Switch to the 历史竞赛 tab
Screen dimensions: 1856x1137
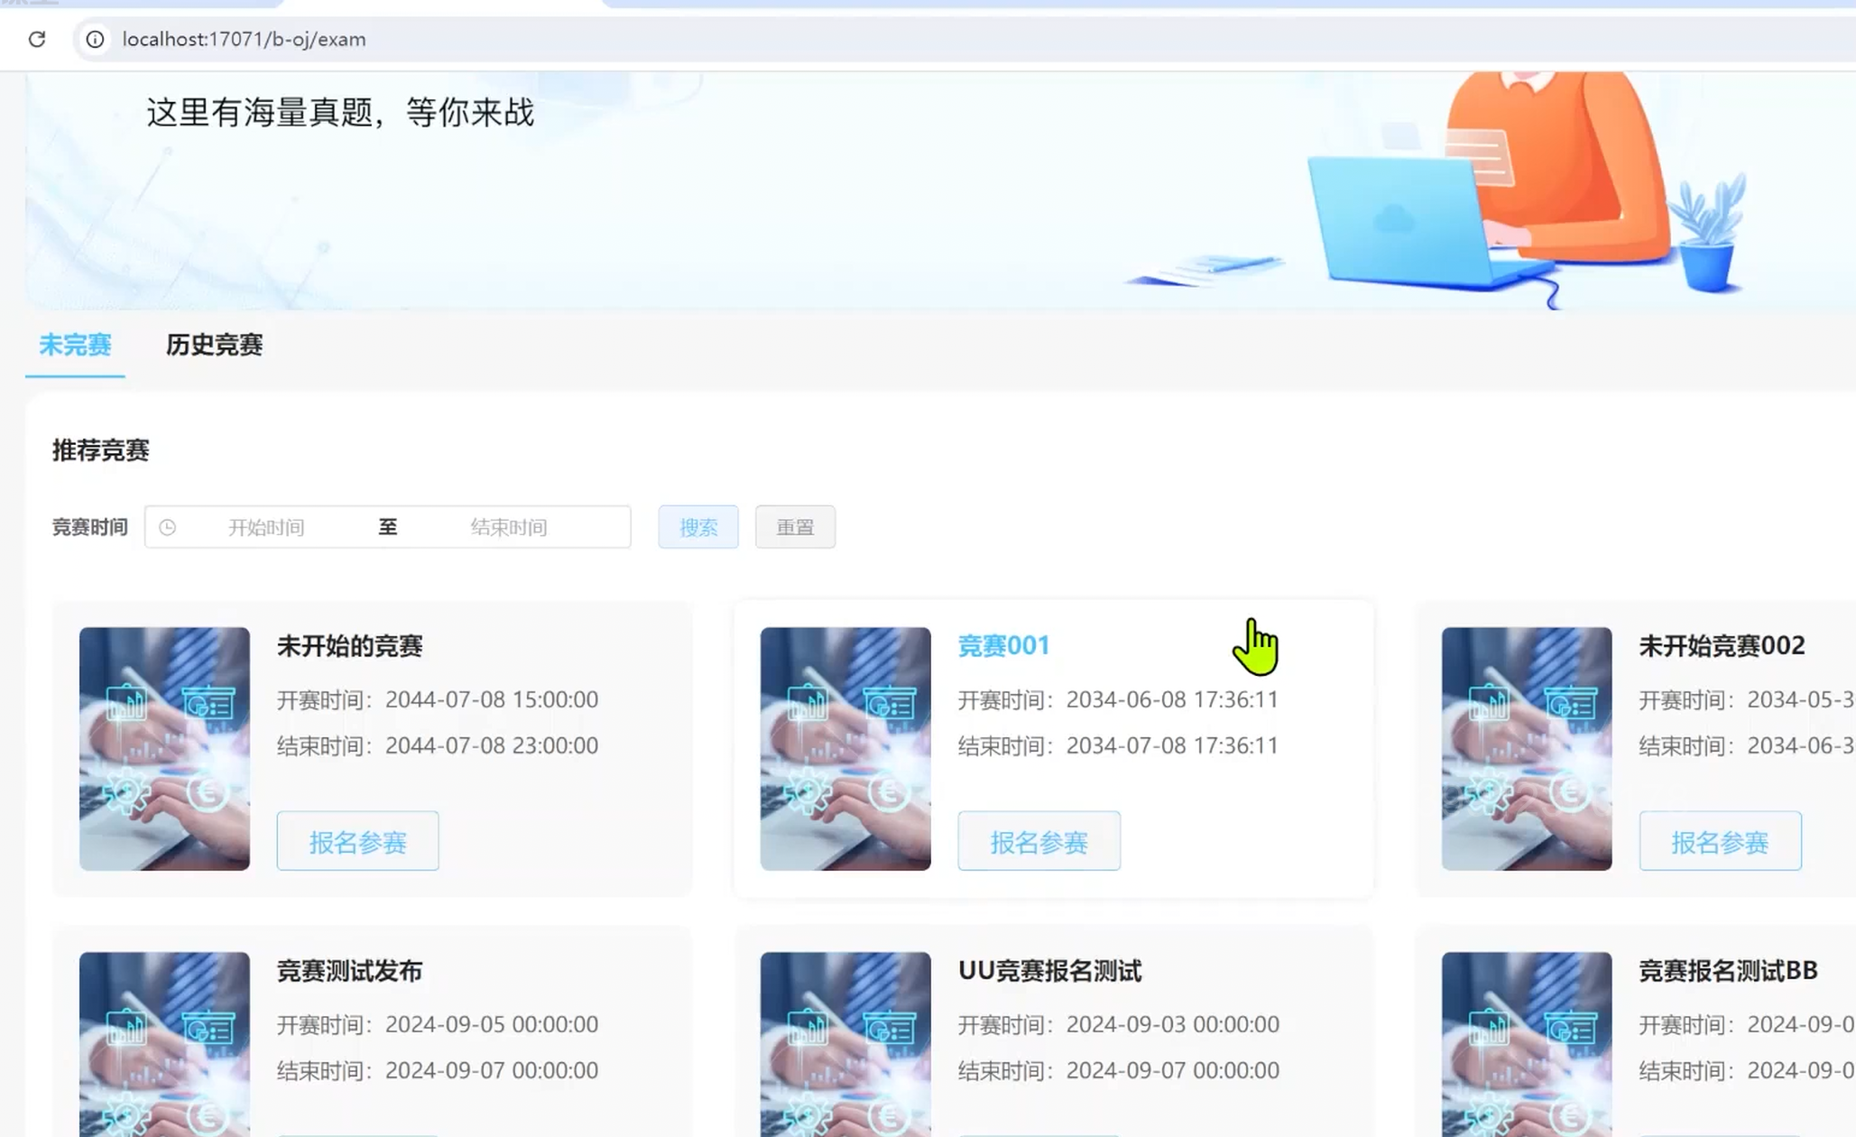pos(214,345)
